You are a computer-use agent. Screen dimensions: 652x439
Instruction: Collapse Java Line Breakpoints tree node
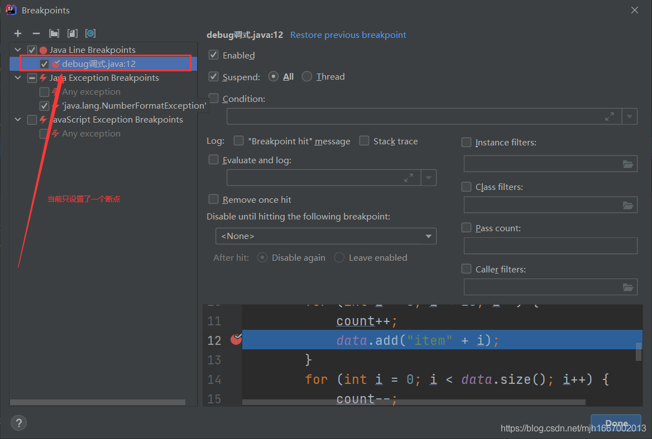click(x=18, y=50)
